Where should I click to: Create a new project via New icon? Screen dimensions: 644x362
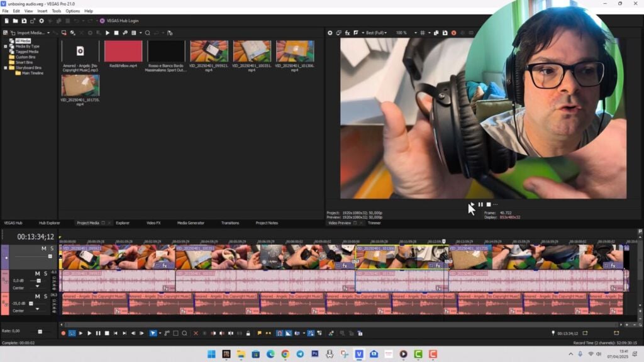(x=6, y=21)
